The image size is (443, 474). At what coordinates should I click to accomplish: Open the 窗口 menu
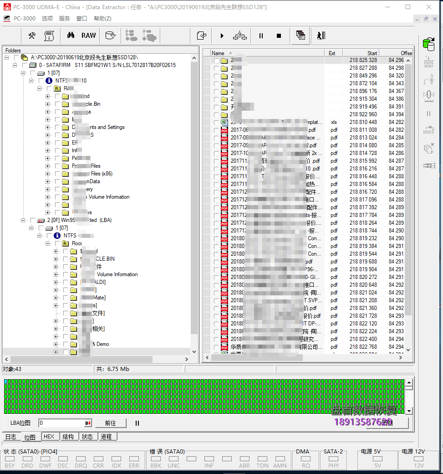pyautogui.click(x=82, y=18)
